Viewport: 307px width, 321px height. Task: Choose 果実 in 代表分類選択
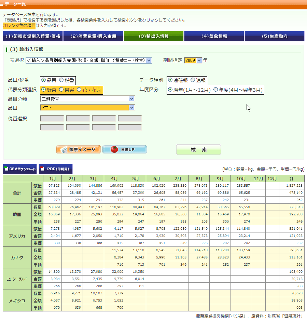point(61,90)
